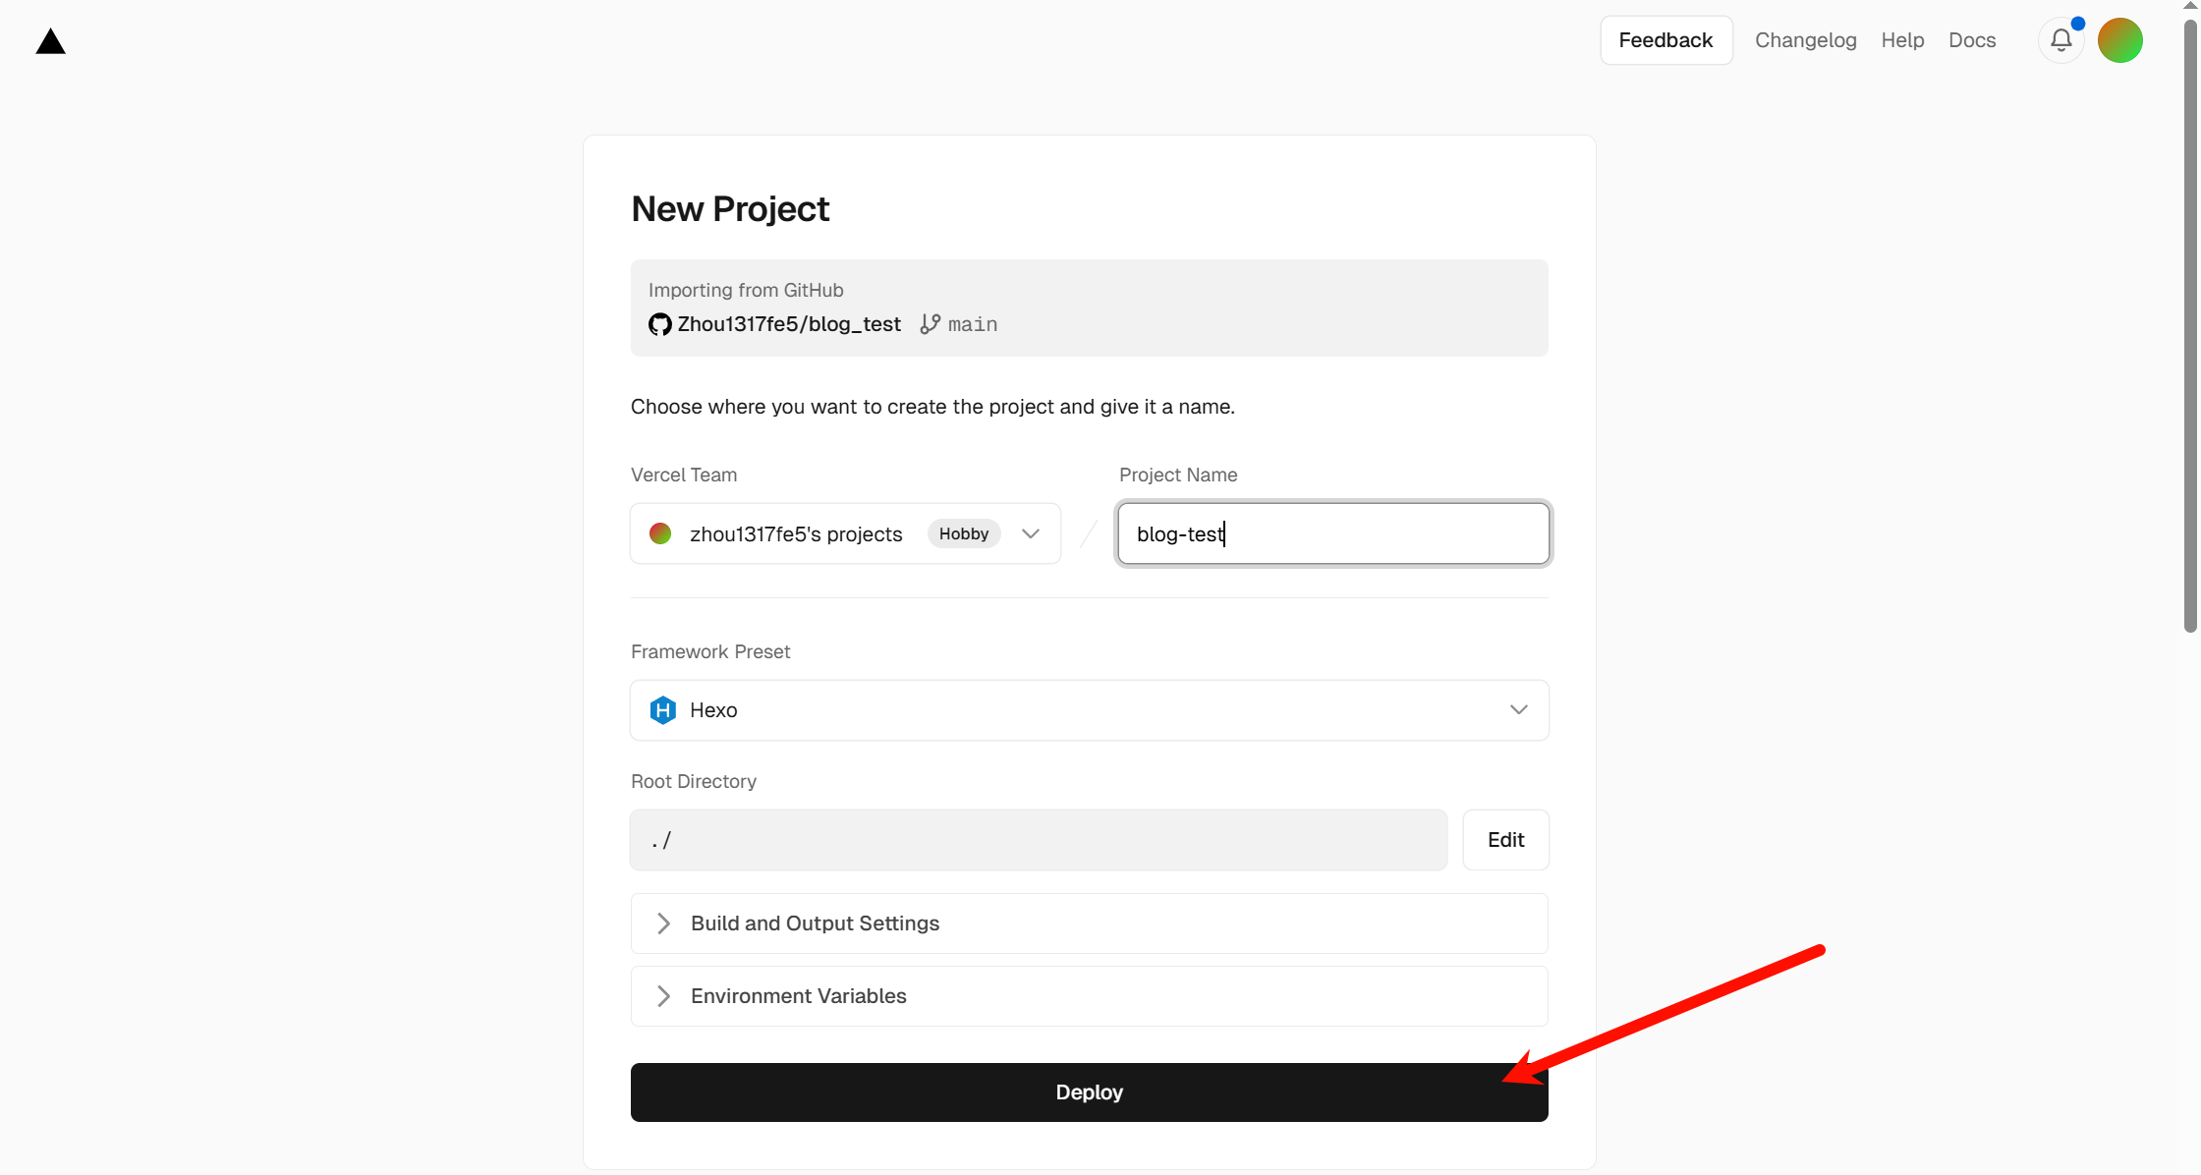Expand Environment Variables section
The height and width of the screenshot is (1175, 2201).
pos(1089,996)
